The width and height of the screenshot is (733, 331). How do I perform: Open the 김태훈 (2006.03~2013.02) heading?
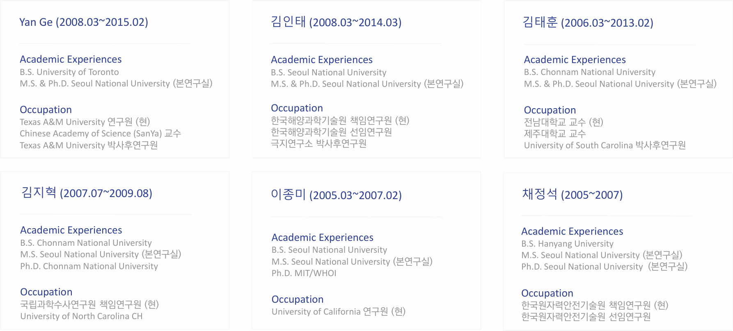588,23
